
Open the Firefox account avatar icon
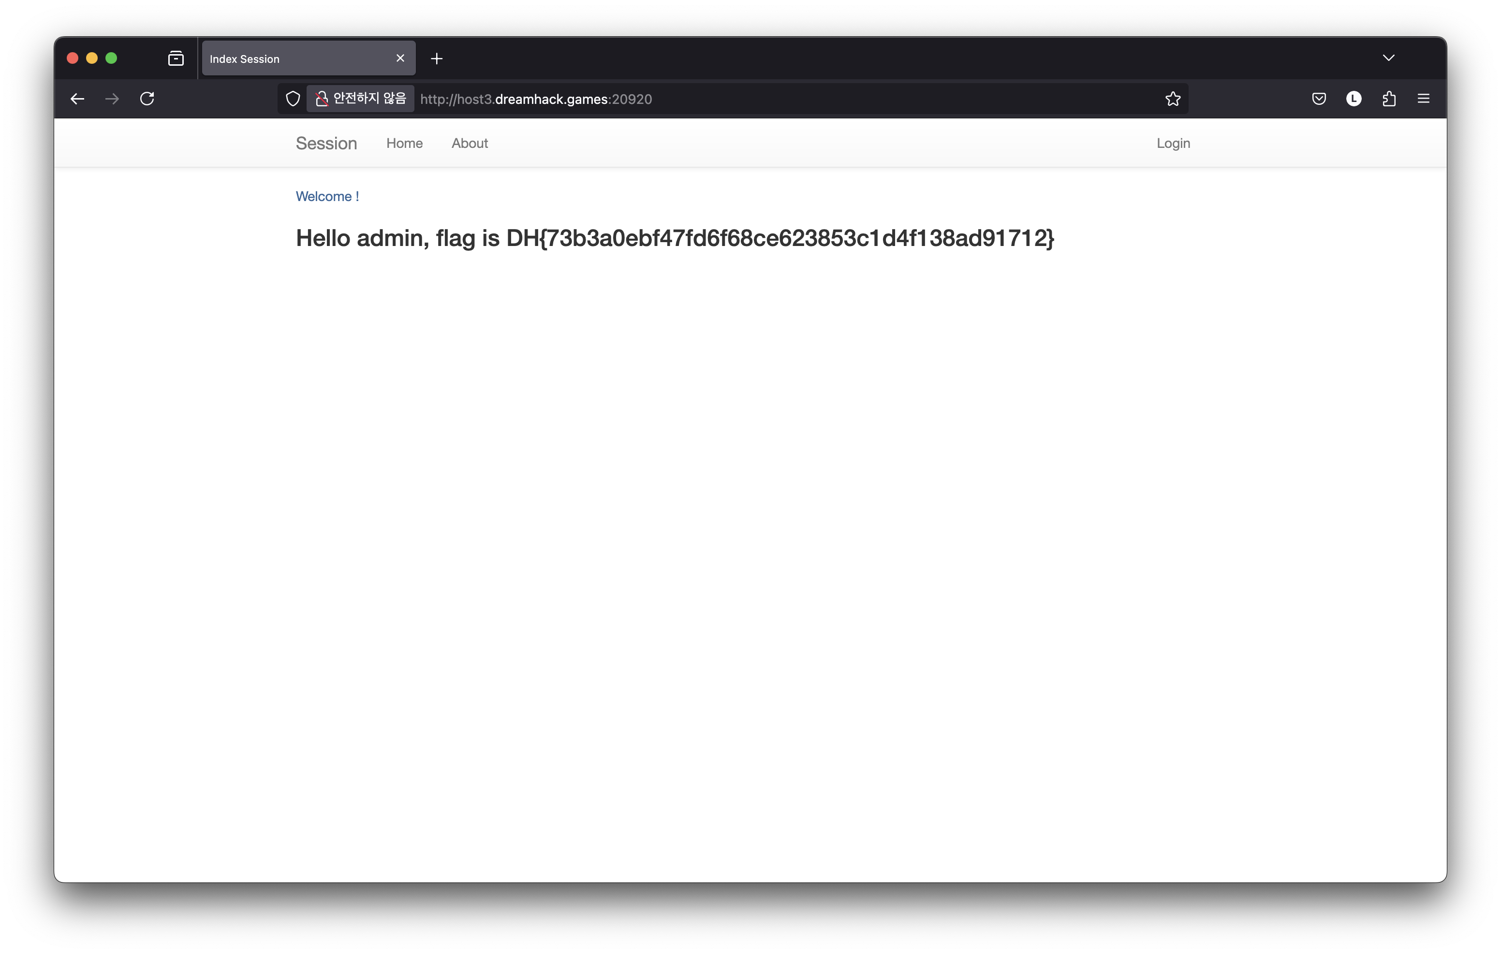coord(1353,99)
